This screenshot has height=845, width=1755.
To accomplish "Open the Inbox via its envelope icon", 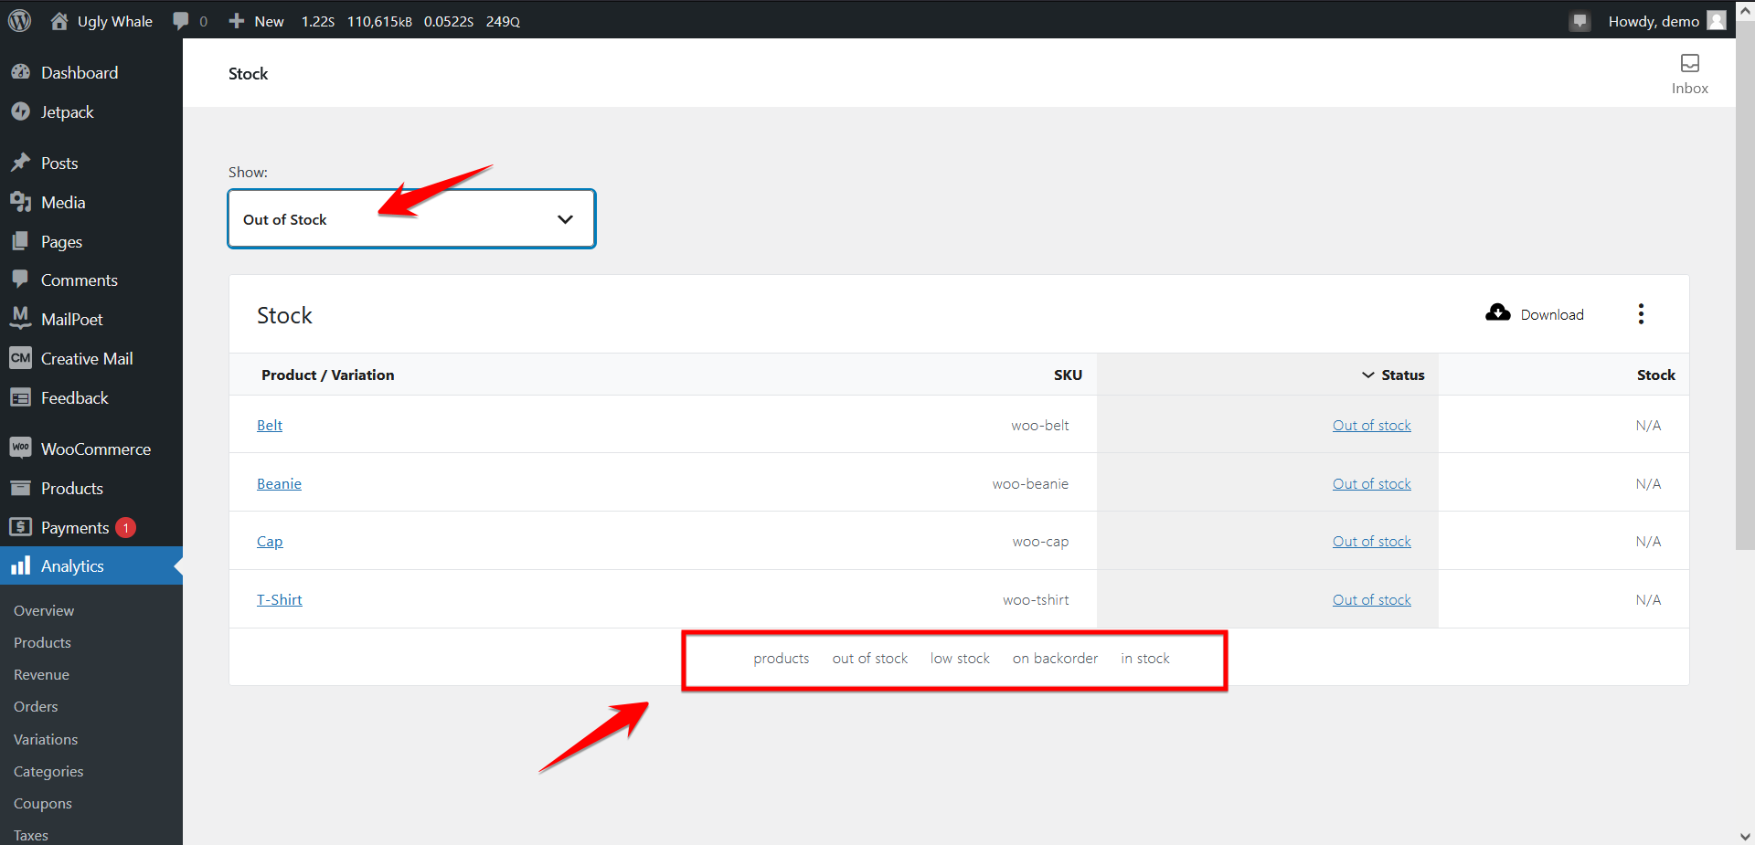I will (x=1689, y=64).
